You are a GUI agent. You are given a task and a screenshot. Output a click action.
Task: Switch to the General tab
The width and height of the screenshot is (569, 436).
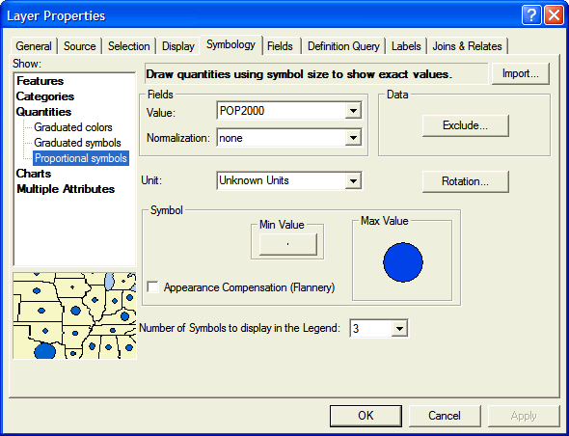click(x=34, y=46)
